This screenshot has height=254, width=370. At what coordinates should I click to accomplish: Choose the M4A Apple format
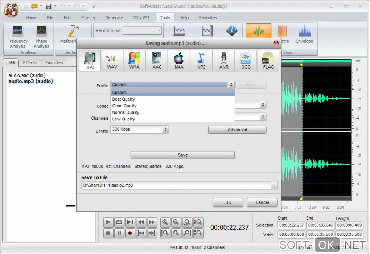point(179,61)
